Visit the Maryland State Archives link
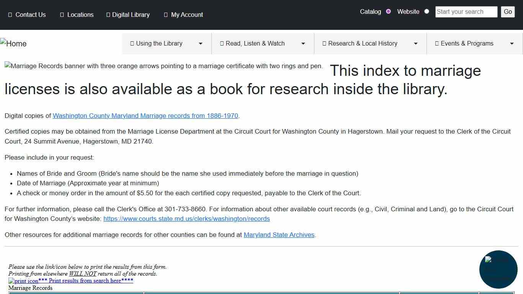523x294 pixels. 279,235
